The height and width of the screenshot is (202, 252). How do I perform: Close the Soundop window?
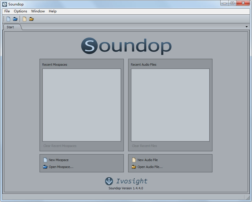click(x=243, y=3)
